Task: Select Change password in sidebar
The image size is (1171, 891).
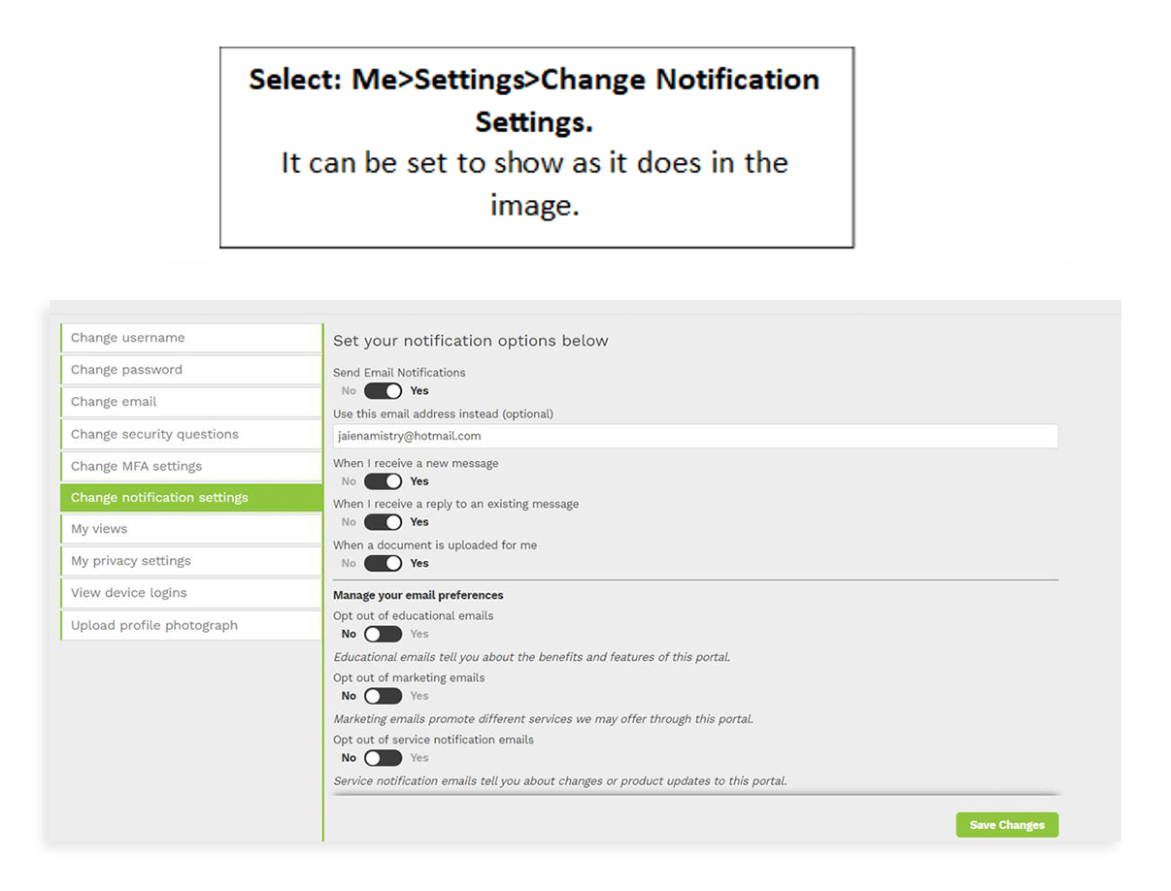Action: tap(191, 370)
